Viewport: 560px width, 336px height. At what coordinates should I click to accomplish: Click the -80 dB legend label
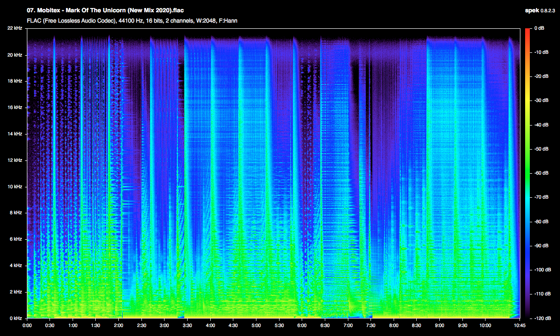pyautogui.click(x=541, y=222)
